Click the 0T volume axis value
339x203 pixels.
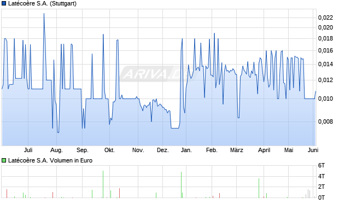[x=322, y=197]
